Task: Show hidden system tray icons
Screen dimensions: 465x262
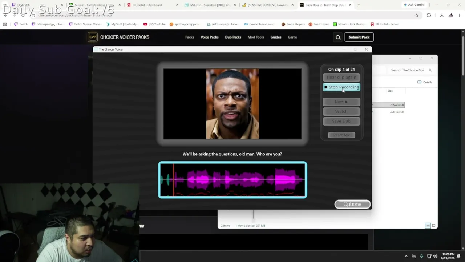Action: (406, 256)
